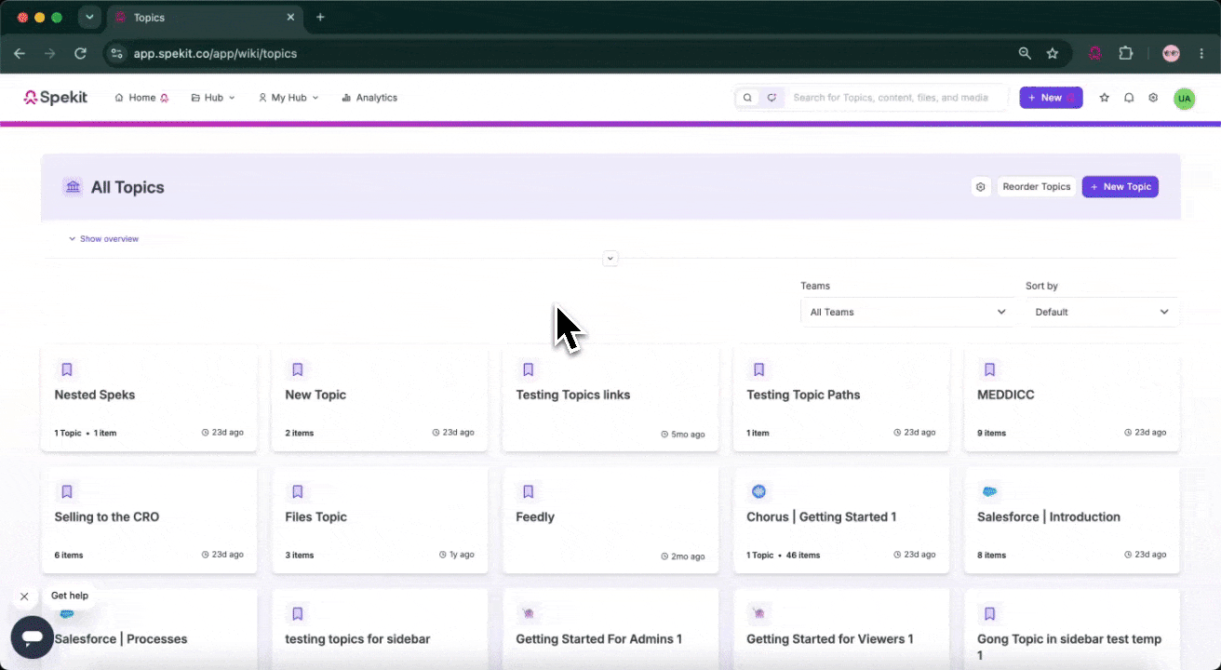Click Salesforce cloud icon on Introduction card
1221x670 pixels.
[x=990, y=491]
